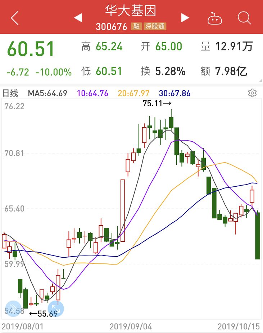The width and height of the screenshot is (263, 333).
Task: Expand quote details corner triangle
Action: [260, 80]
